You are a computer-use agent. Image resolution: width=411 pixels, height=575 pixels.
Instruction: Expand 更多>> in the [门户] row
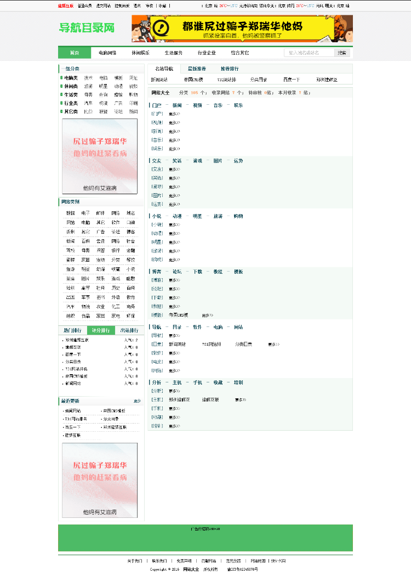coord(174,114)
